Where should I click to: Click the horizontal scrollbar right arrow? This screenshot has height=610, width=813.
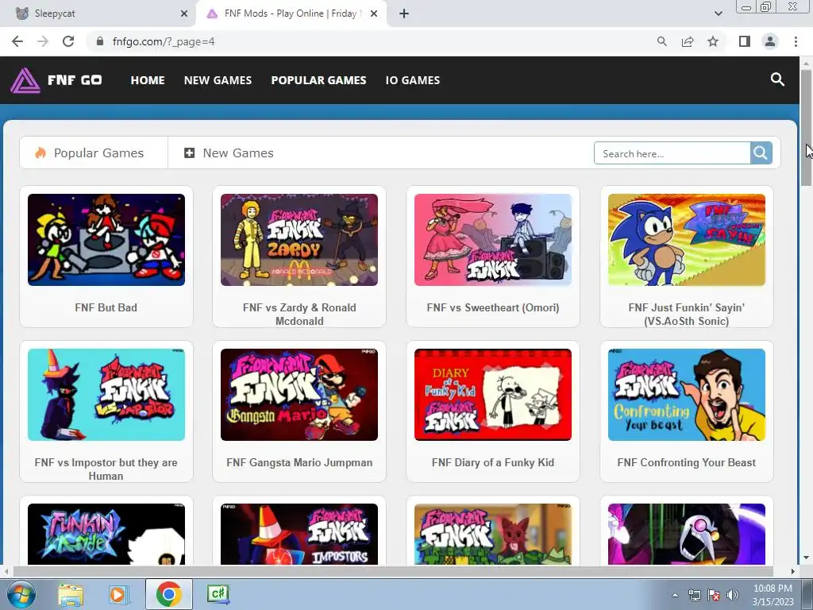[x=792, y=571]
